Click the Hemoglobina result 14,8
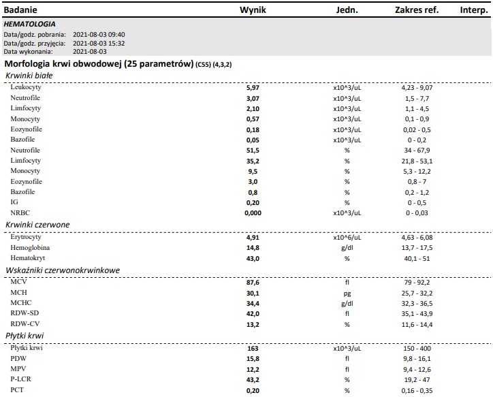 (x=253, y=248)
